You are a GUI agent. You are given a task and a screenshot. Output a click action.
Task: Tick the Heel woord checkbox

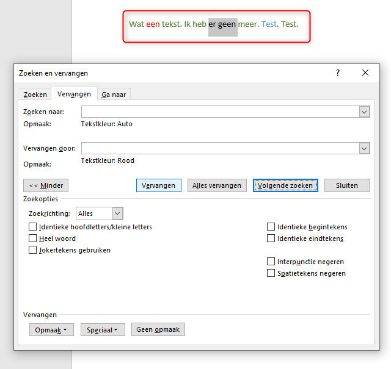pyautogui.click(x=32, y=238)
